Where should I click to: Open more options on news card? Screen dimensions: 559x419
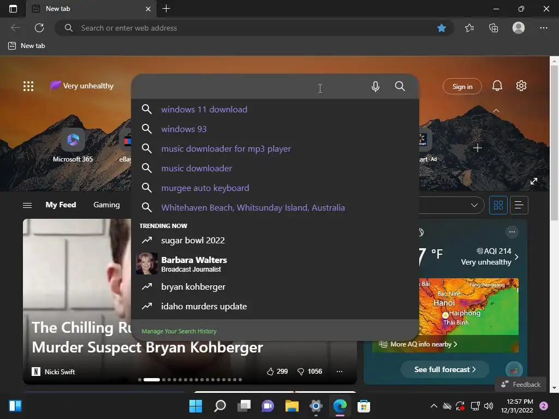coord(340,372)
